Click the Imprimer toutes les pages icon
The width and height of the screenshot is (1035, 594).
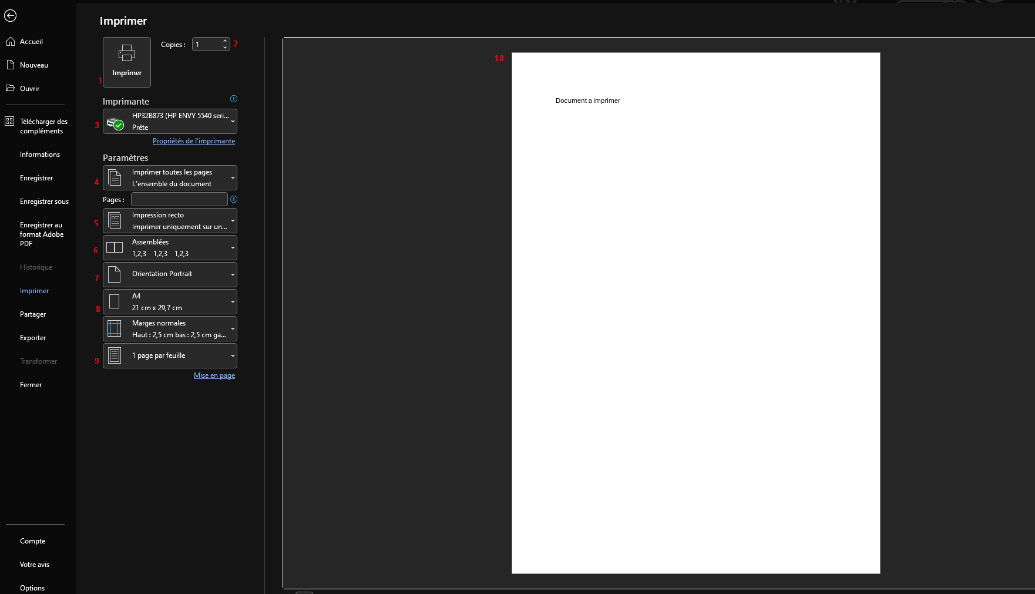[115, 177]
